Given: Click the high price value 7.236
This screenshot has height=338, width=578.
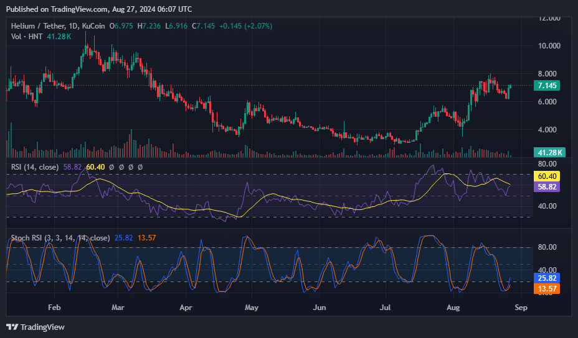Looking at the screenshot, I should click(151, 26).
